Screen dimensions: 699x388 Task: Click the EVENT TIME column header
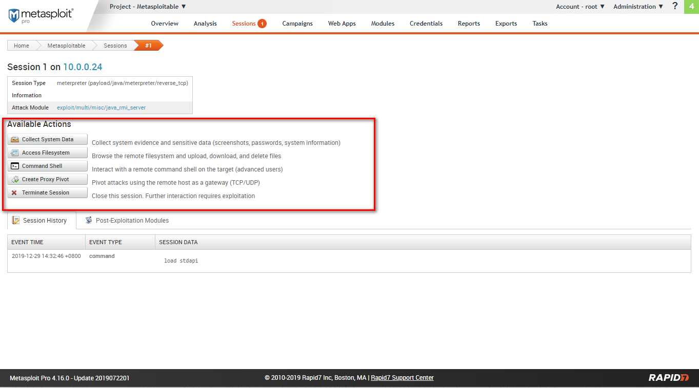pos(47,242)
